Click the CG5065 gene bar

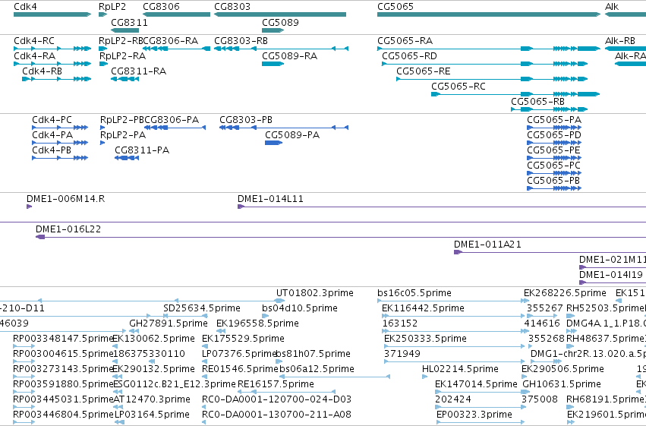[x=489, y=14]
